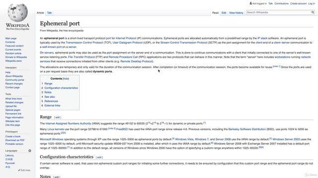Viewport: 318px width, 178px height.
Task: Open the Contributions link at top
Action: [x=281, y=3]
